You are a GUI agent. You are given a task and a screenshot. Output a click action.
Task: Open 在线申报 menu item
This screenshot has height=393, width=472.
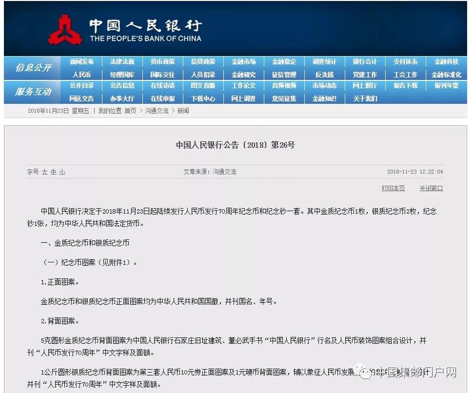pos(162,98)
